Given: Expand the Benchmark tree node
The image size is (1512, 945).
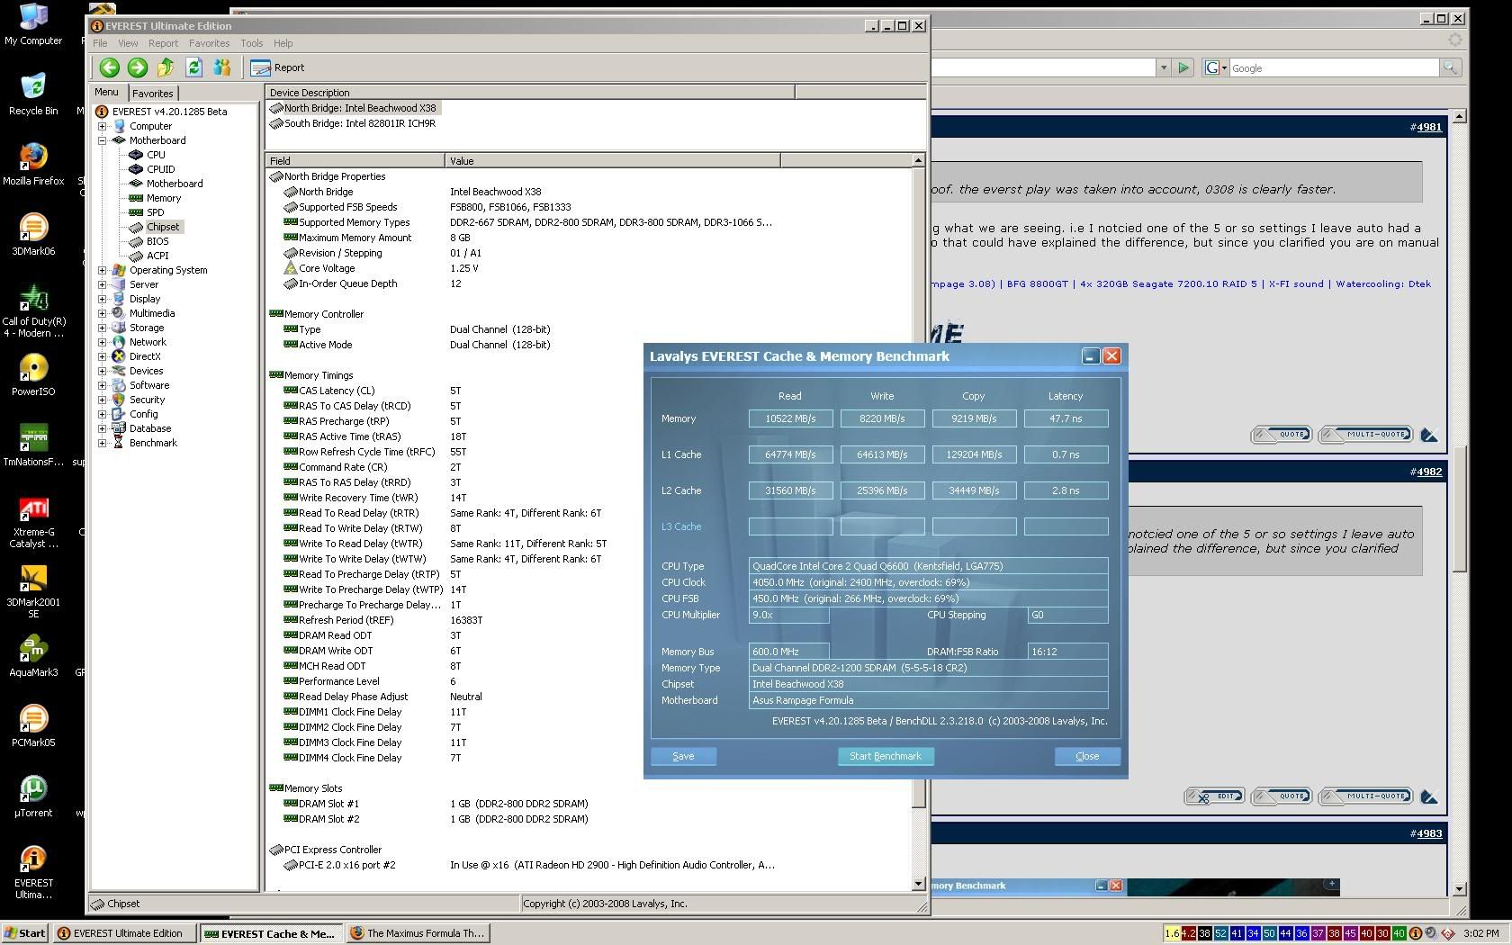Looking at the screenshot, I should 103,443.
